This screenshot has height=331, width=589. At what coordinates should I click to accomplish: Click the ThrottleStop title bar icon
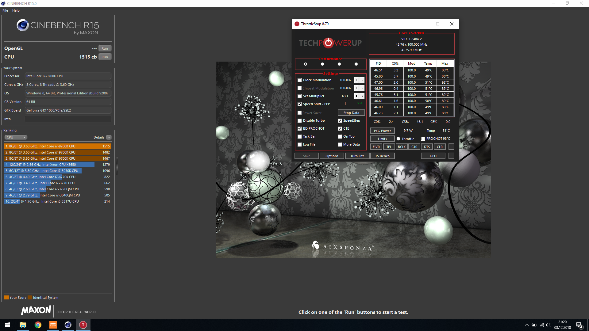click(297, 24)
